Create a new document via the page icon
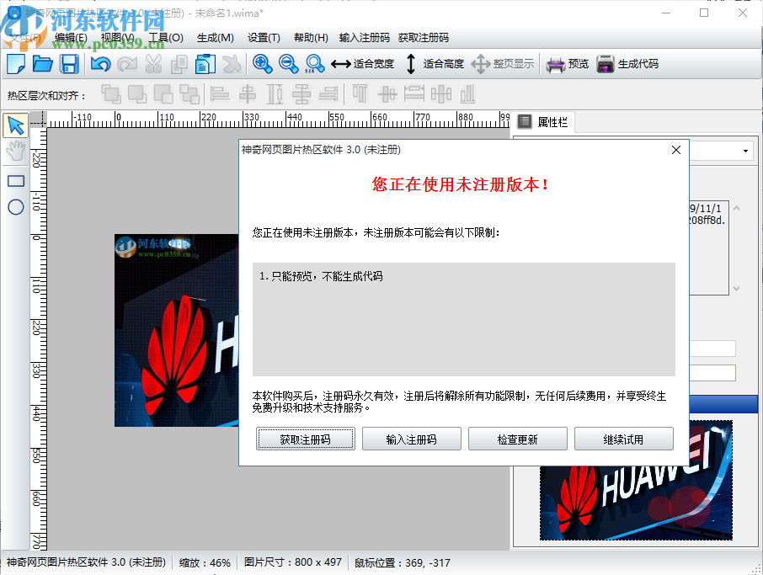 [x=15, y=63]
